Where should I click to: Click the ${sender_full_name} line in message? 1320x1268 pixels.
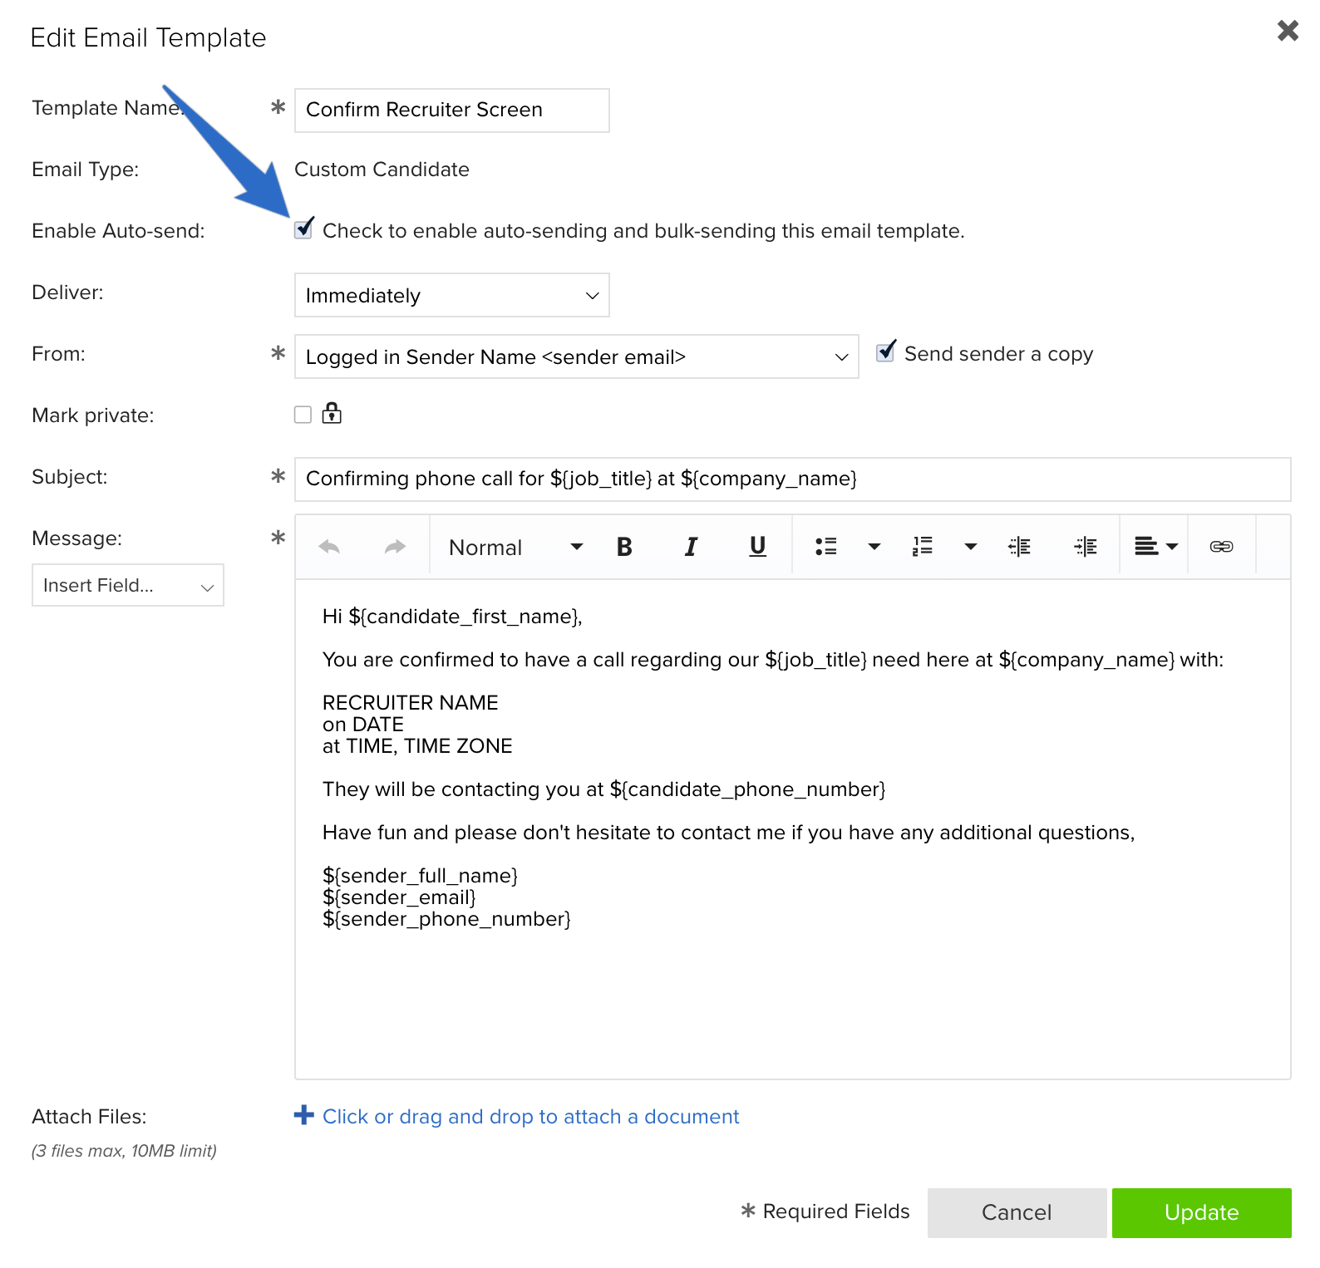coord(420,876)
